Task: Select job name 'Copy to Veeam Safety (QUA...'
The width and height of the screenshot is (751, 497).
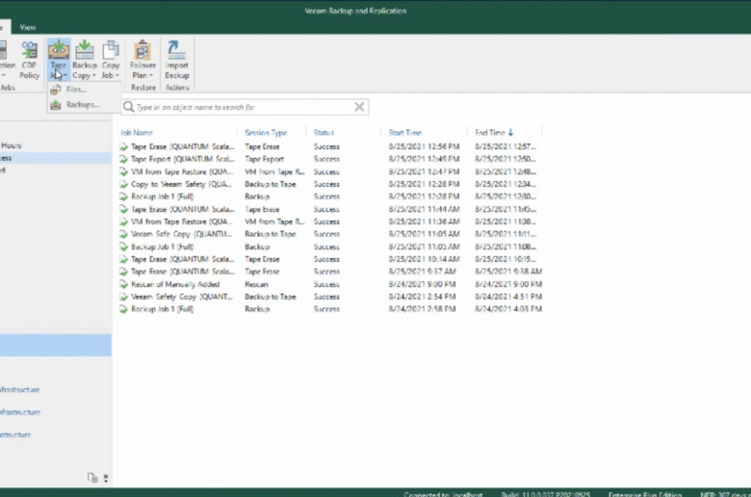Action: [x=181, y=184]
